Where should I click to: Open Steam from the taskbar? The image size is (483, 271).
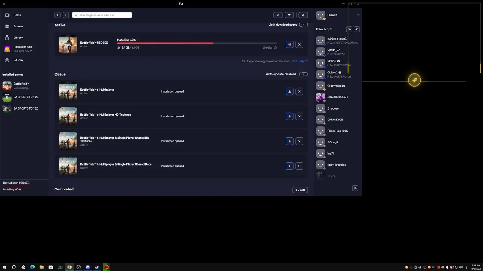coord(97,267)
